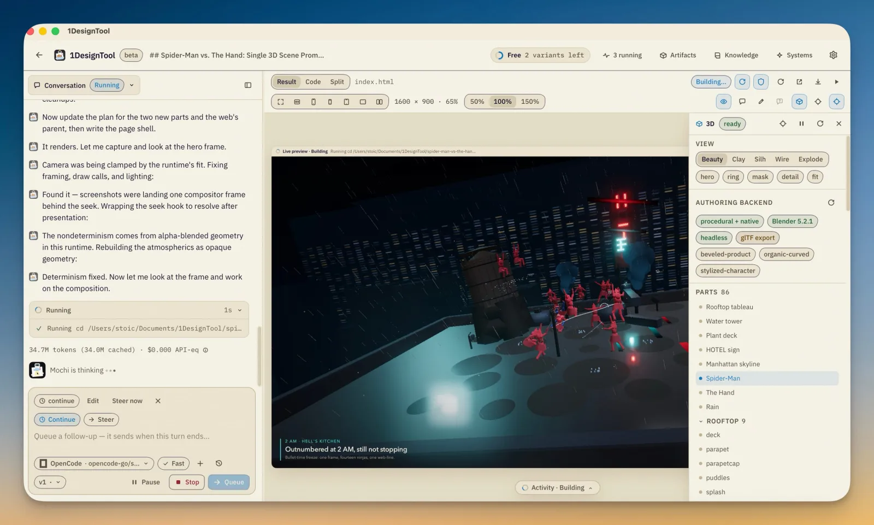Expand the Activity · Building panel

557,488
